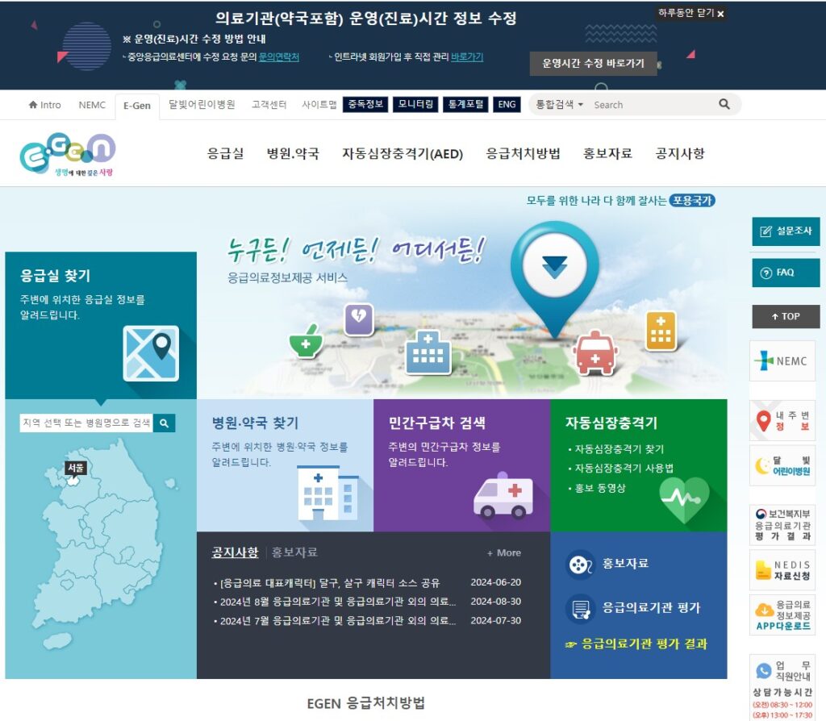The image size is (826, 721).
Task: Click the yellow building icon on banner
Action: [x=661, y=331]
